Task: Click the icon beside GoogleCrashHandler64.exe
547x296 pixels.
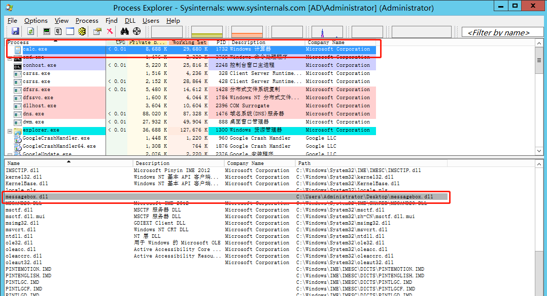Action: click(x=18, y=146)
